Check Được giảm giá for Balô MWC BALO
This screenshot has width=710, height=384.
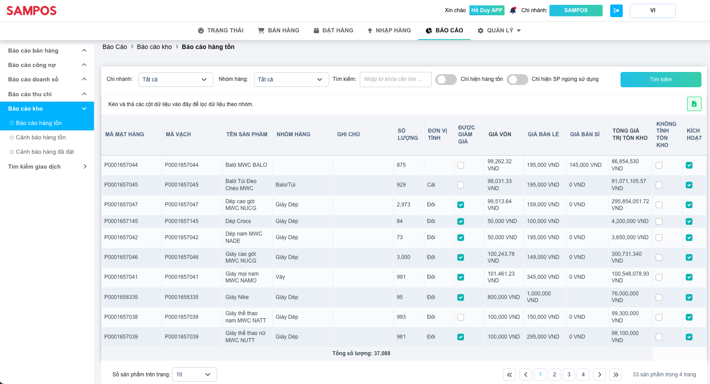coord(460,165)
